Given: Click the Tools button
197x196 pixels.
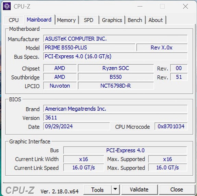Looking at the screenshot, I should [97, 189].
